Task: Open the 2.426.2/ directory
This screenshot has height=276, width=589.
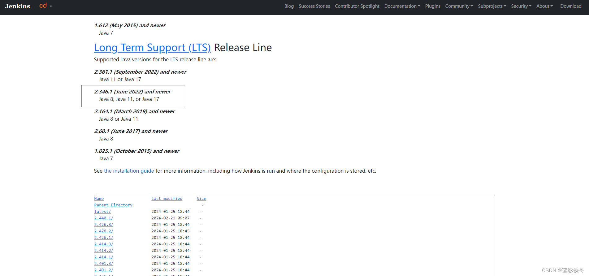Action: tap(104, 231)
